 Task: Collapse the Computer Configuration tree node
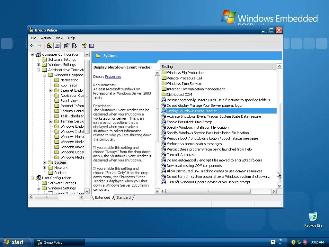click(32, 54)
